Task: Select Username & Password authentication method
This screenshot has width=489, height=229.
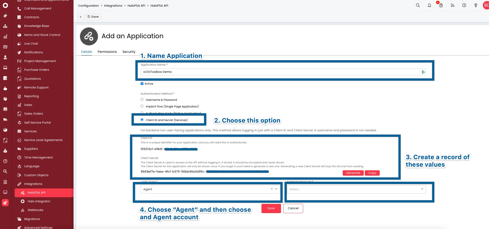Action: (x=142, y=99)
